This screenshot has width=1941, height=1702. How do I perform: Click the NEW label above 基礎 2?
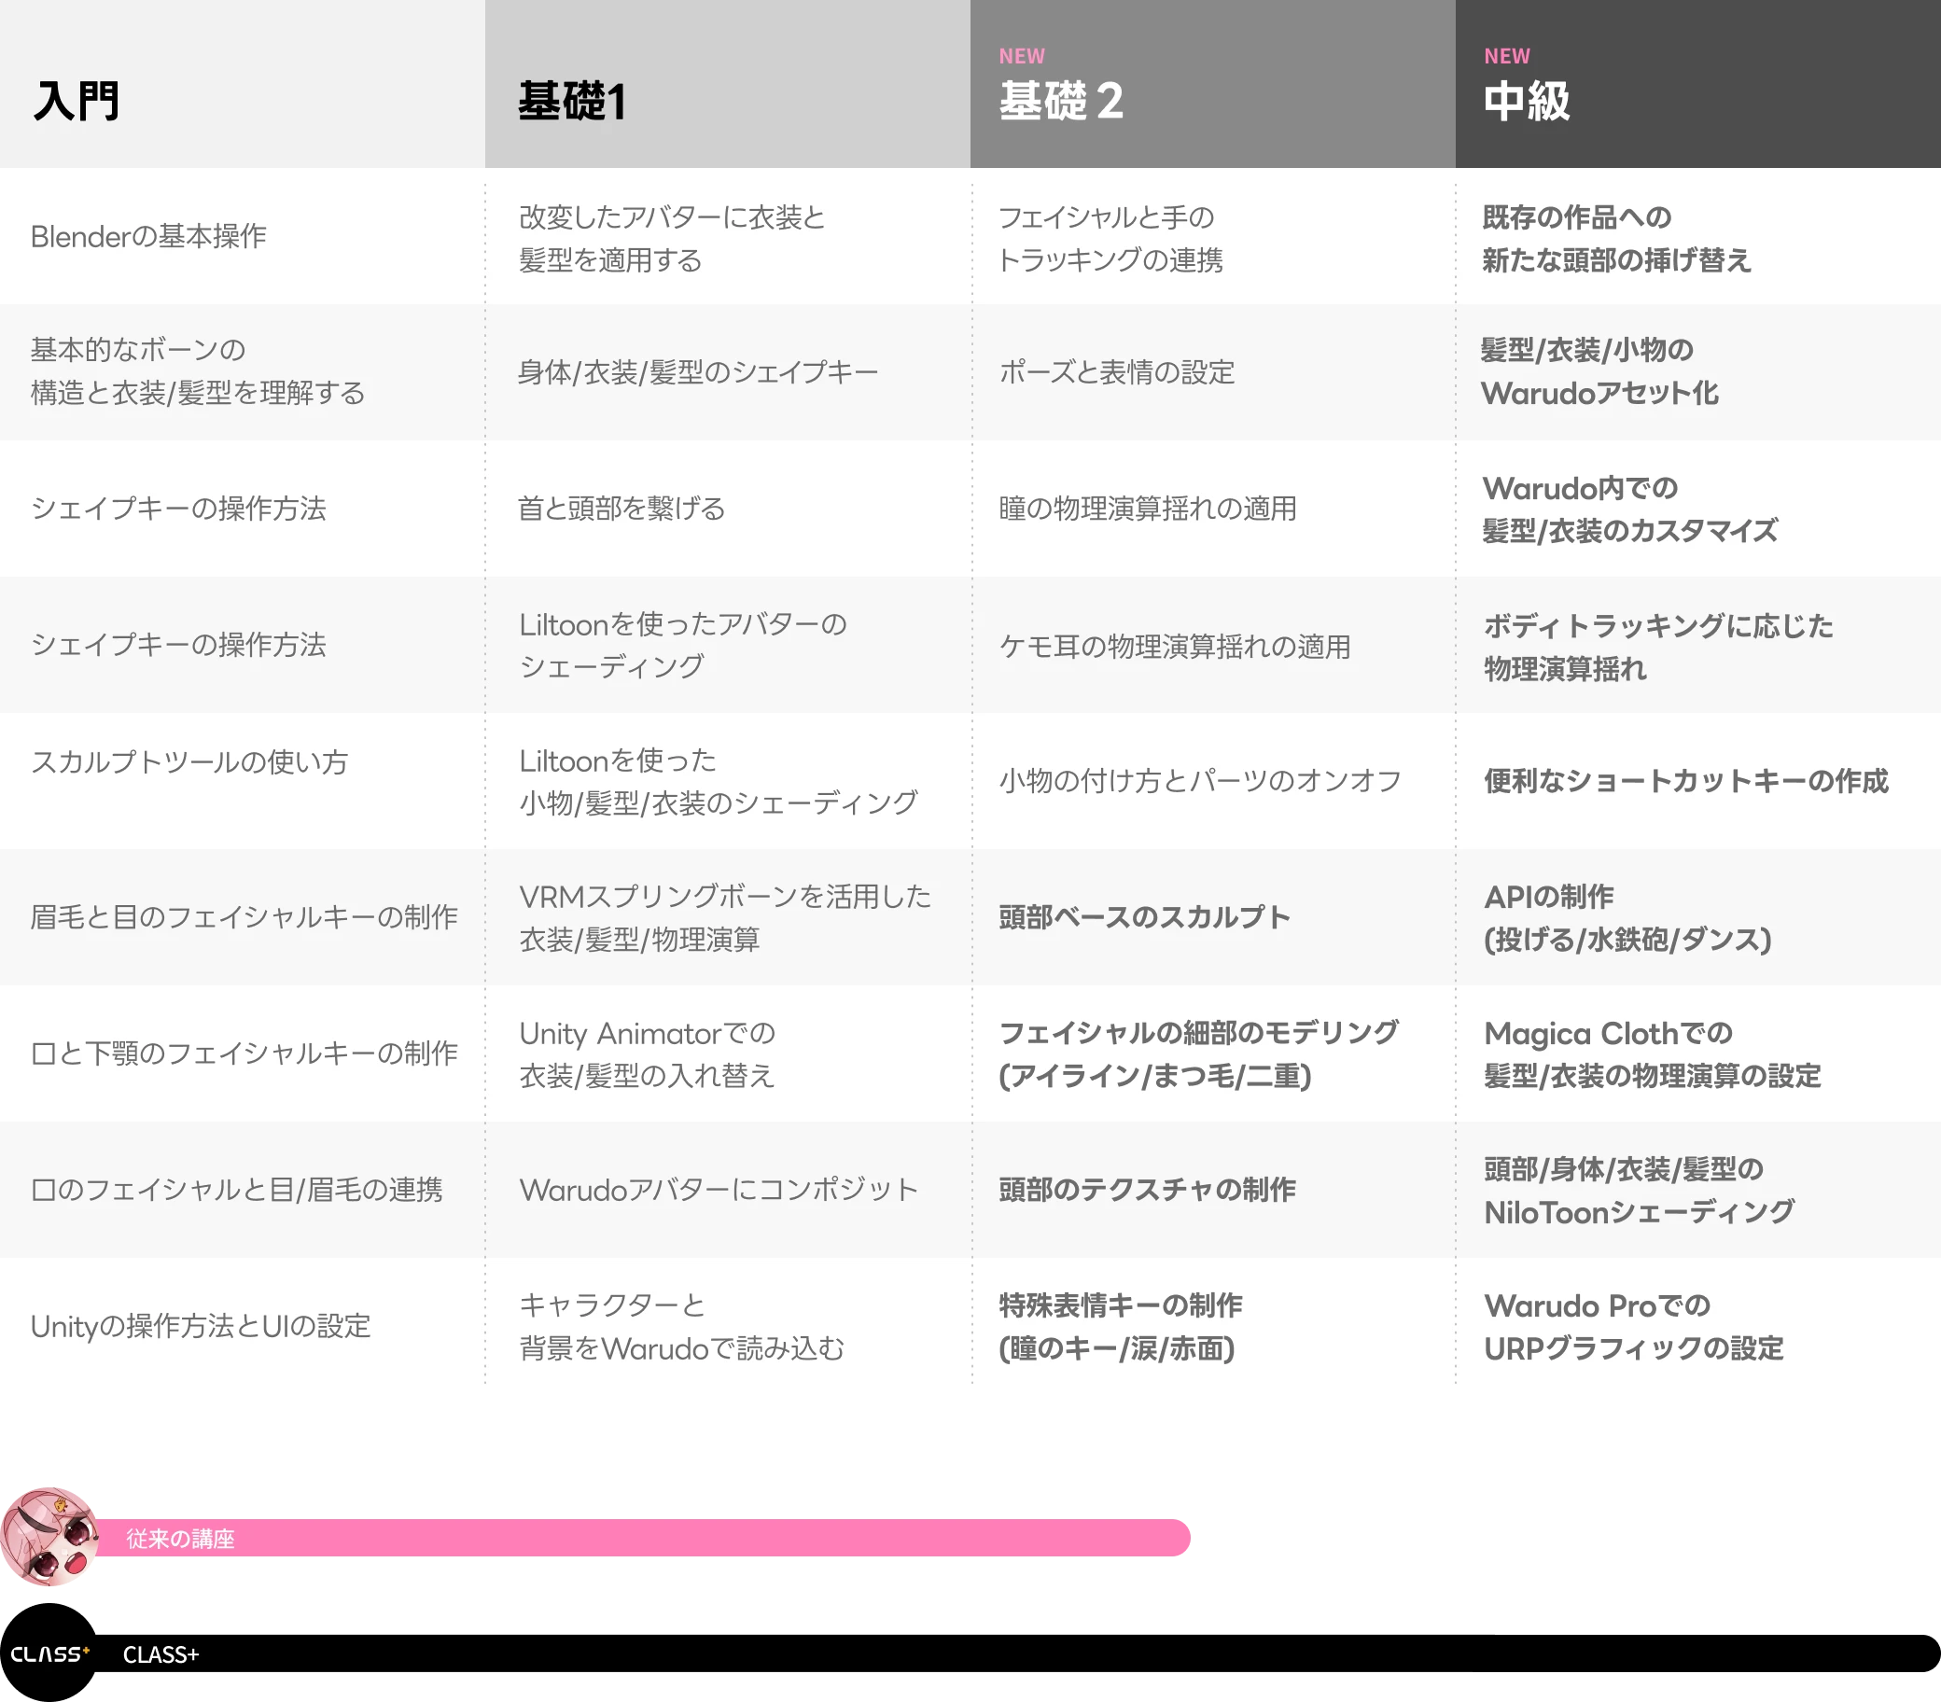pyautogui.click(x=1022, y=56)
